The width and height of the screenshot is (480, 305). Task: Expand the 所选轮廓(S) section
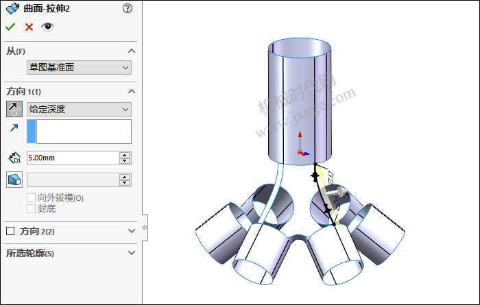pyautogui.click(x=132, y=253)
